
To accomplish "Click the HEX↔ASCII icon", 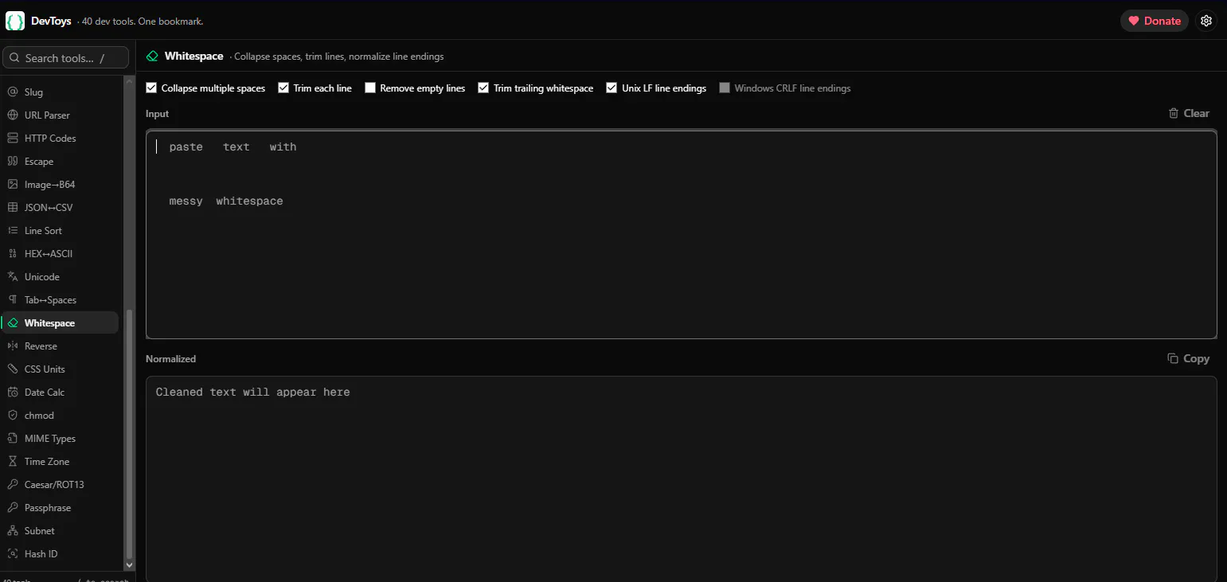I will (x=12, y=254).
